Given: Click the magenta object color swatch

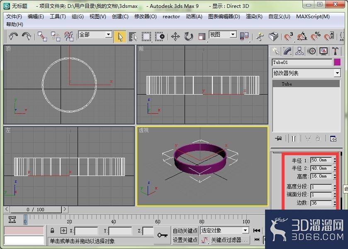Looking at the screenshot, I should (337, 62).
